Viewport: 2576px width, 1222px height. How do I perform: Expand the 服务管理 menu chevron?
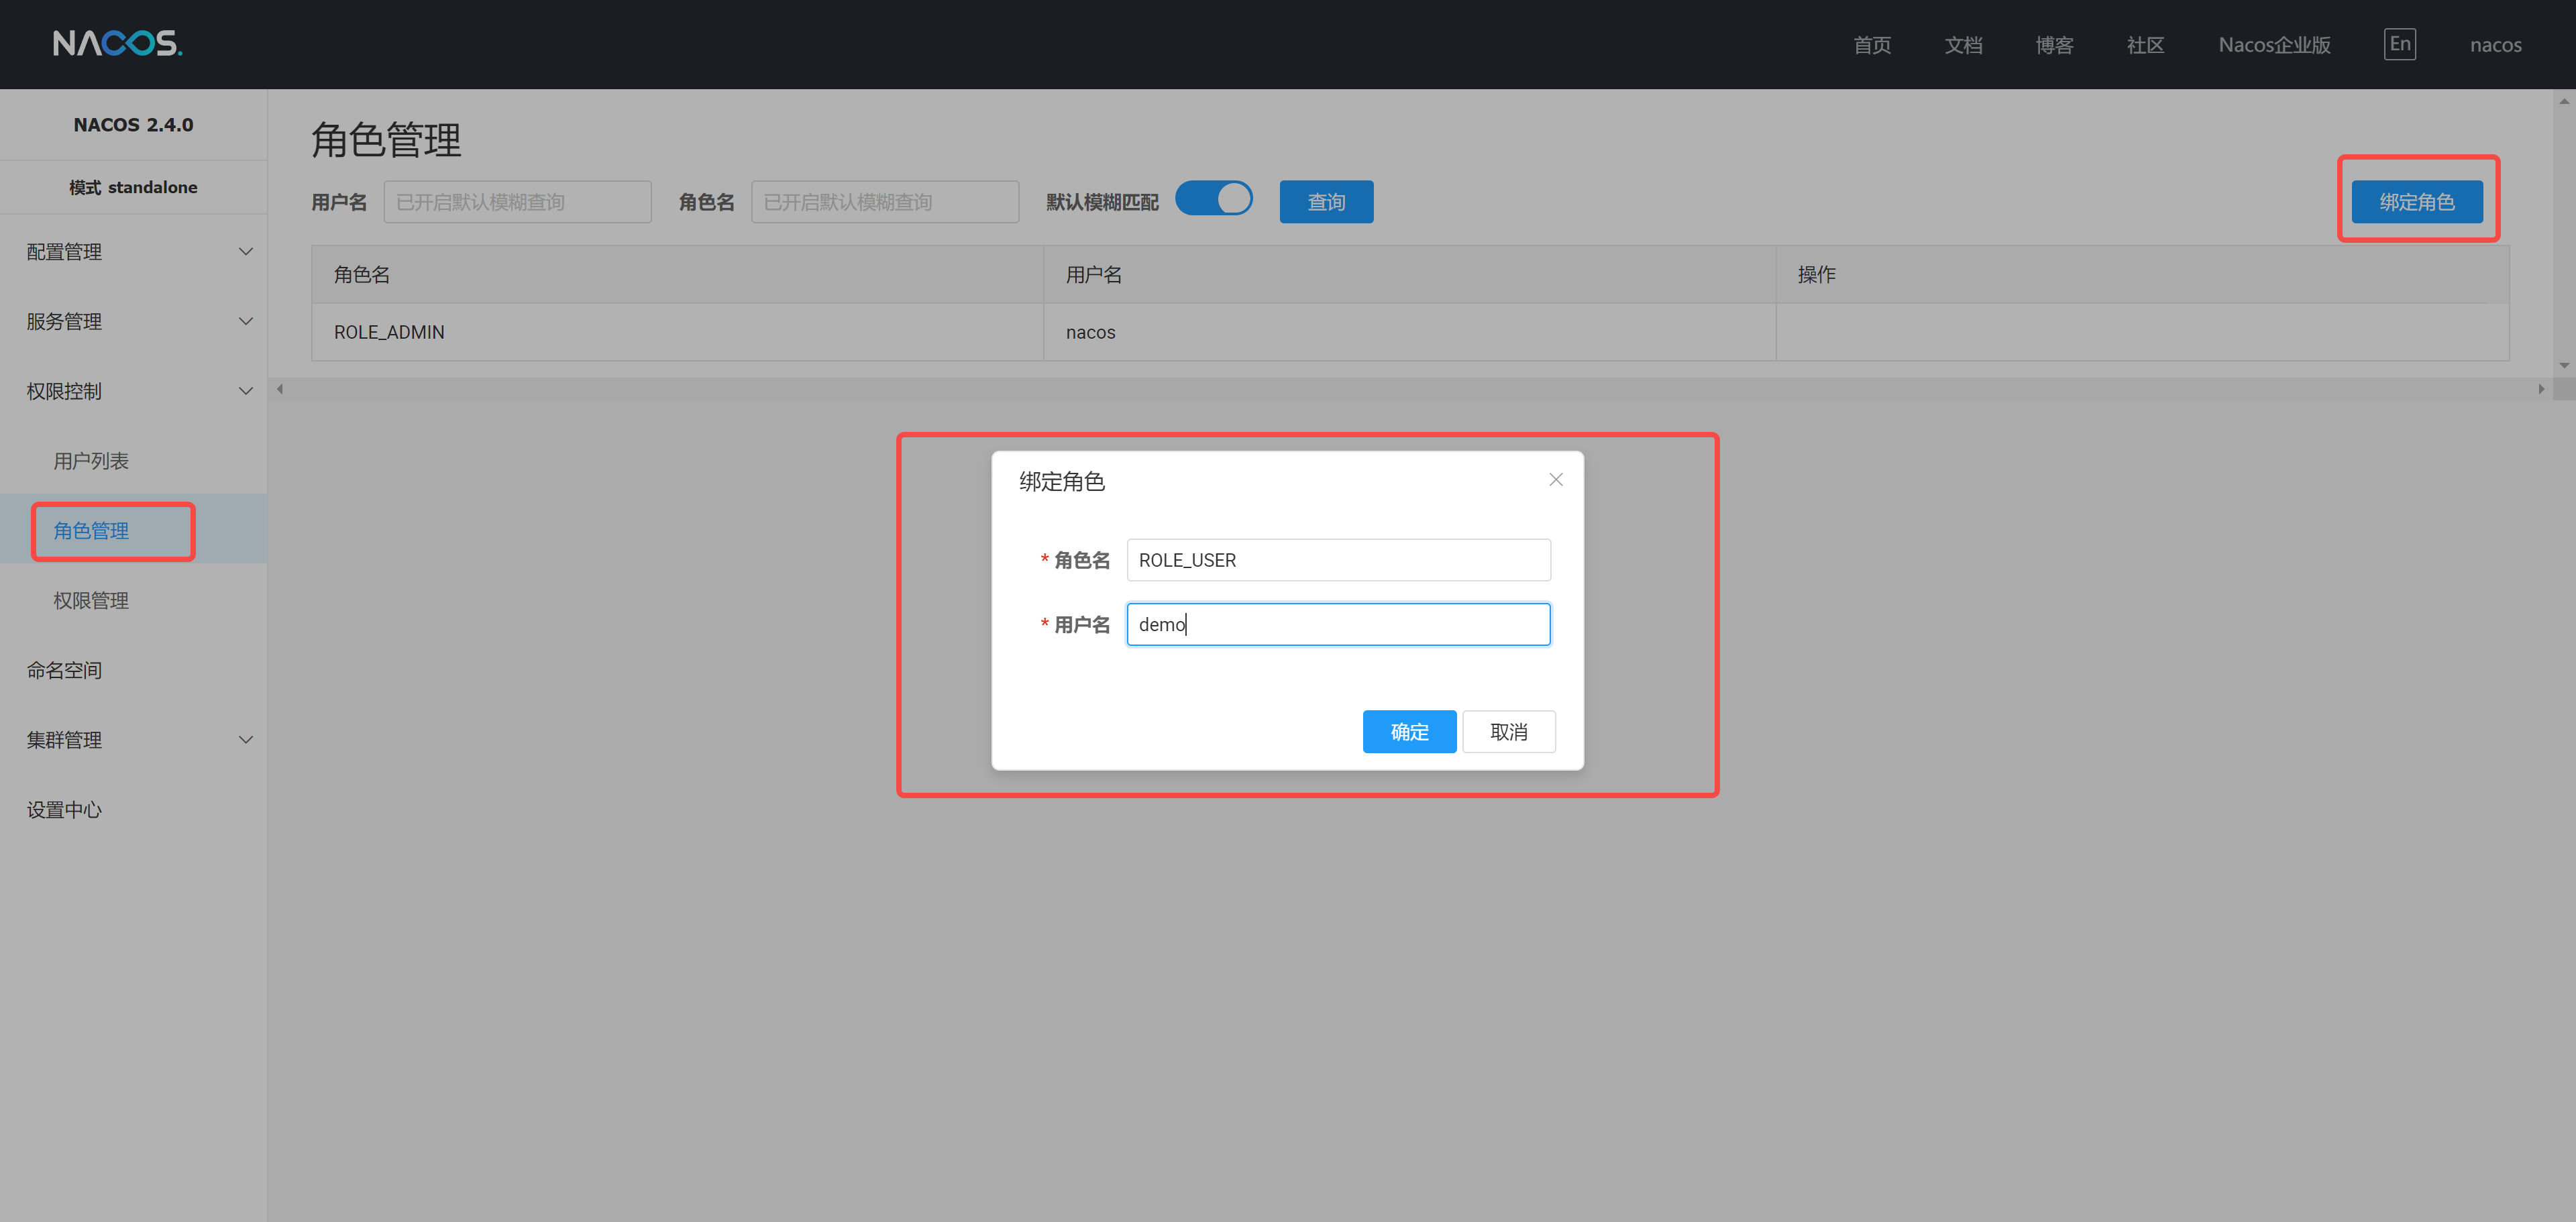(245, 322)
